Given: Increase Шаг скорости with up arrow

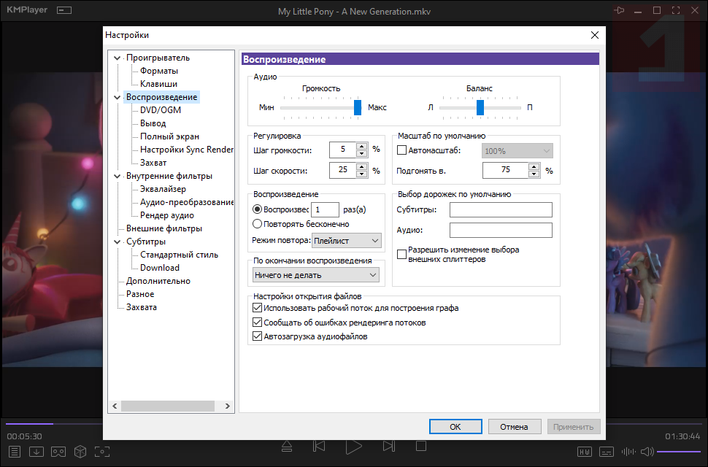Looking at the screenshot, I should click(x=361, y=166).
